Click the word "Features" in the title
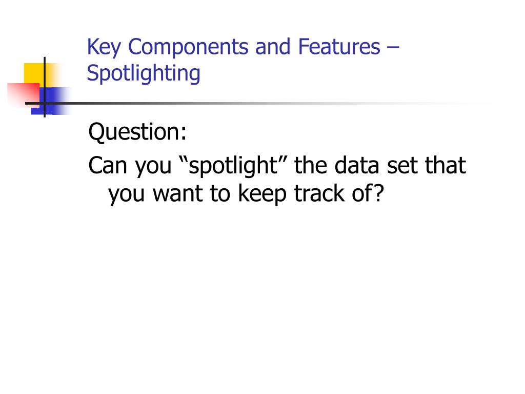525x394 pixels. [339, 47]
